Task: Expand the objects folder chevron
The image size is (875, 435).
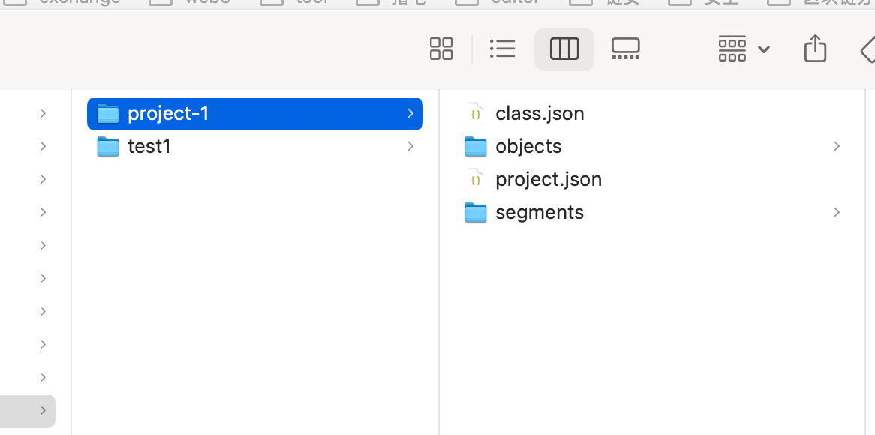Action: tap(837, 146)
